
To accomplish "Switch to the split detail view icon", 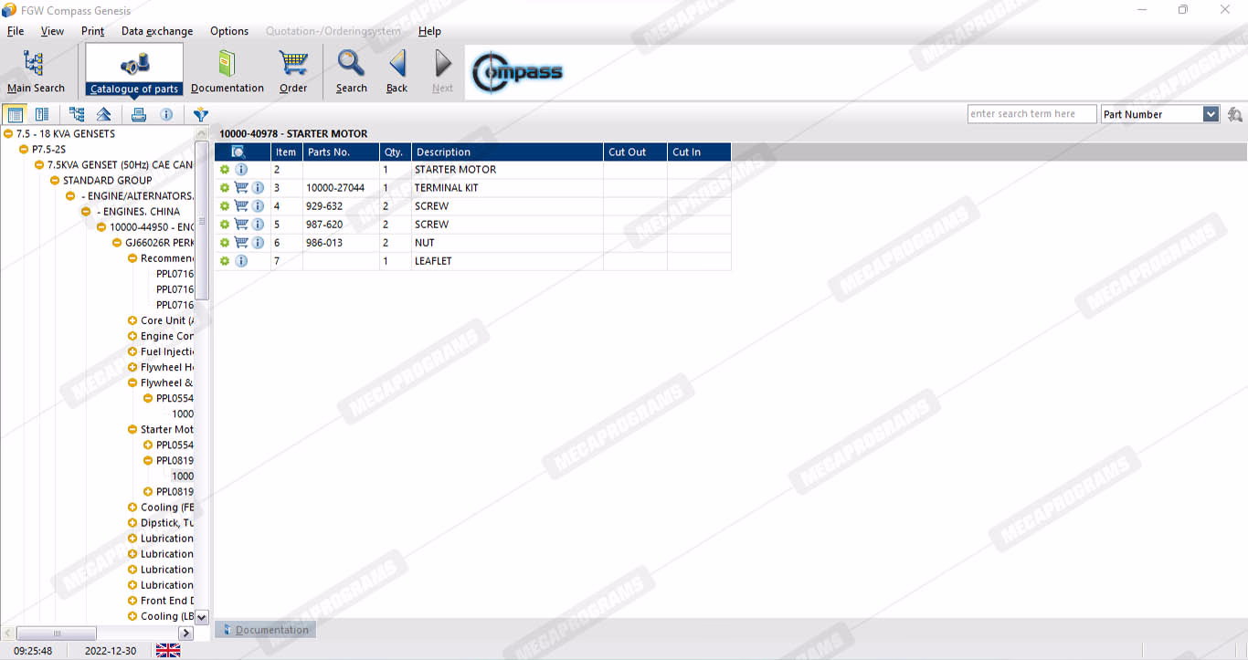I will (x=42, y=114).
